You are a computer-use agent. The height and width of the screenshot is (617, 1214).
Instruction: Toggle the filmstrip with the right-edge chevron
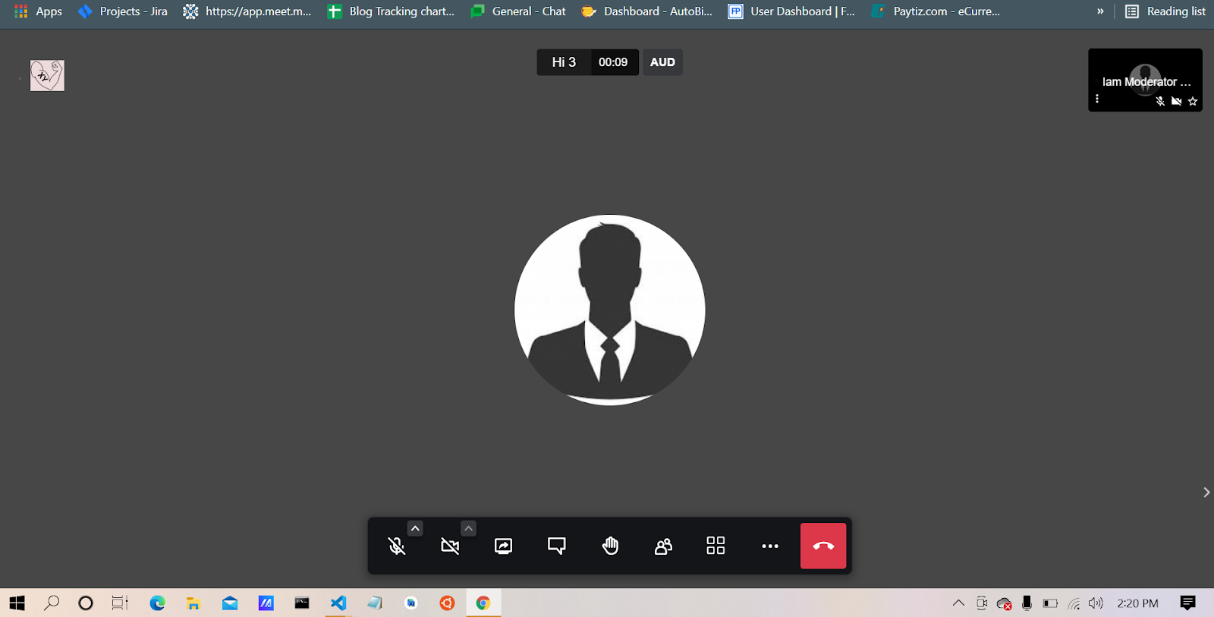(1206, 493)
